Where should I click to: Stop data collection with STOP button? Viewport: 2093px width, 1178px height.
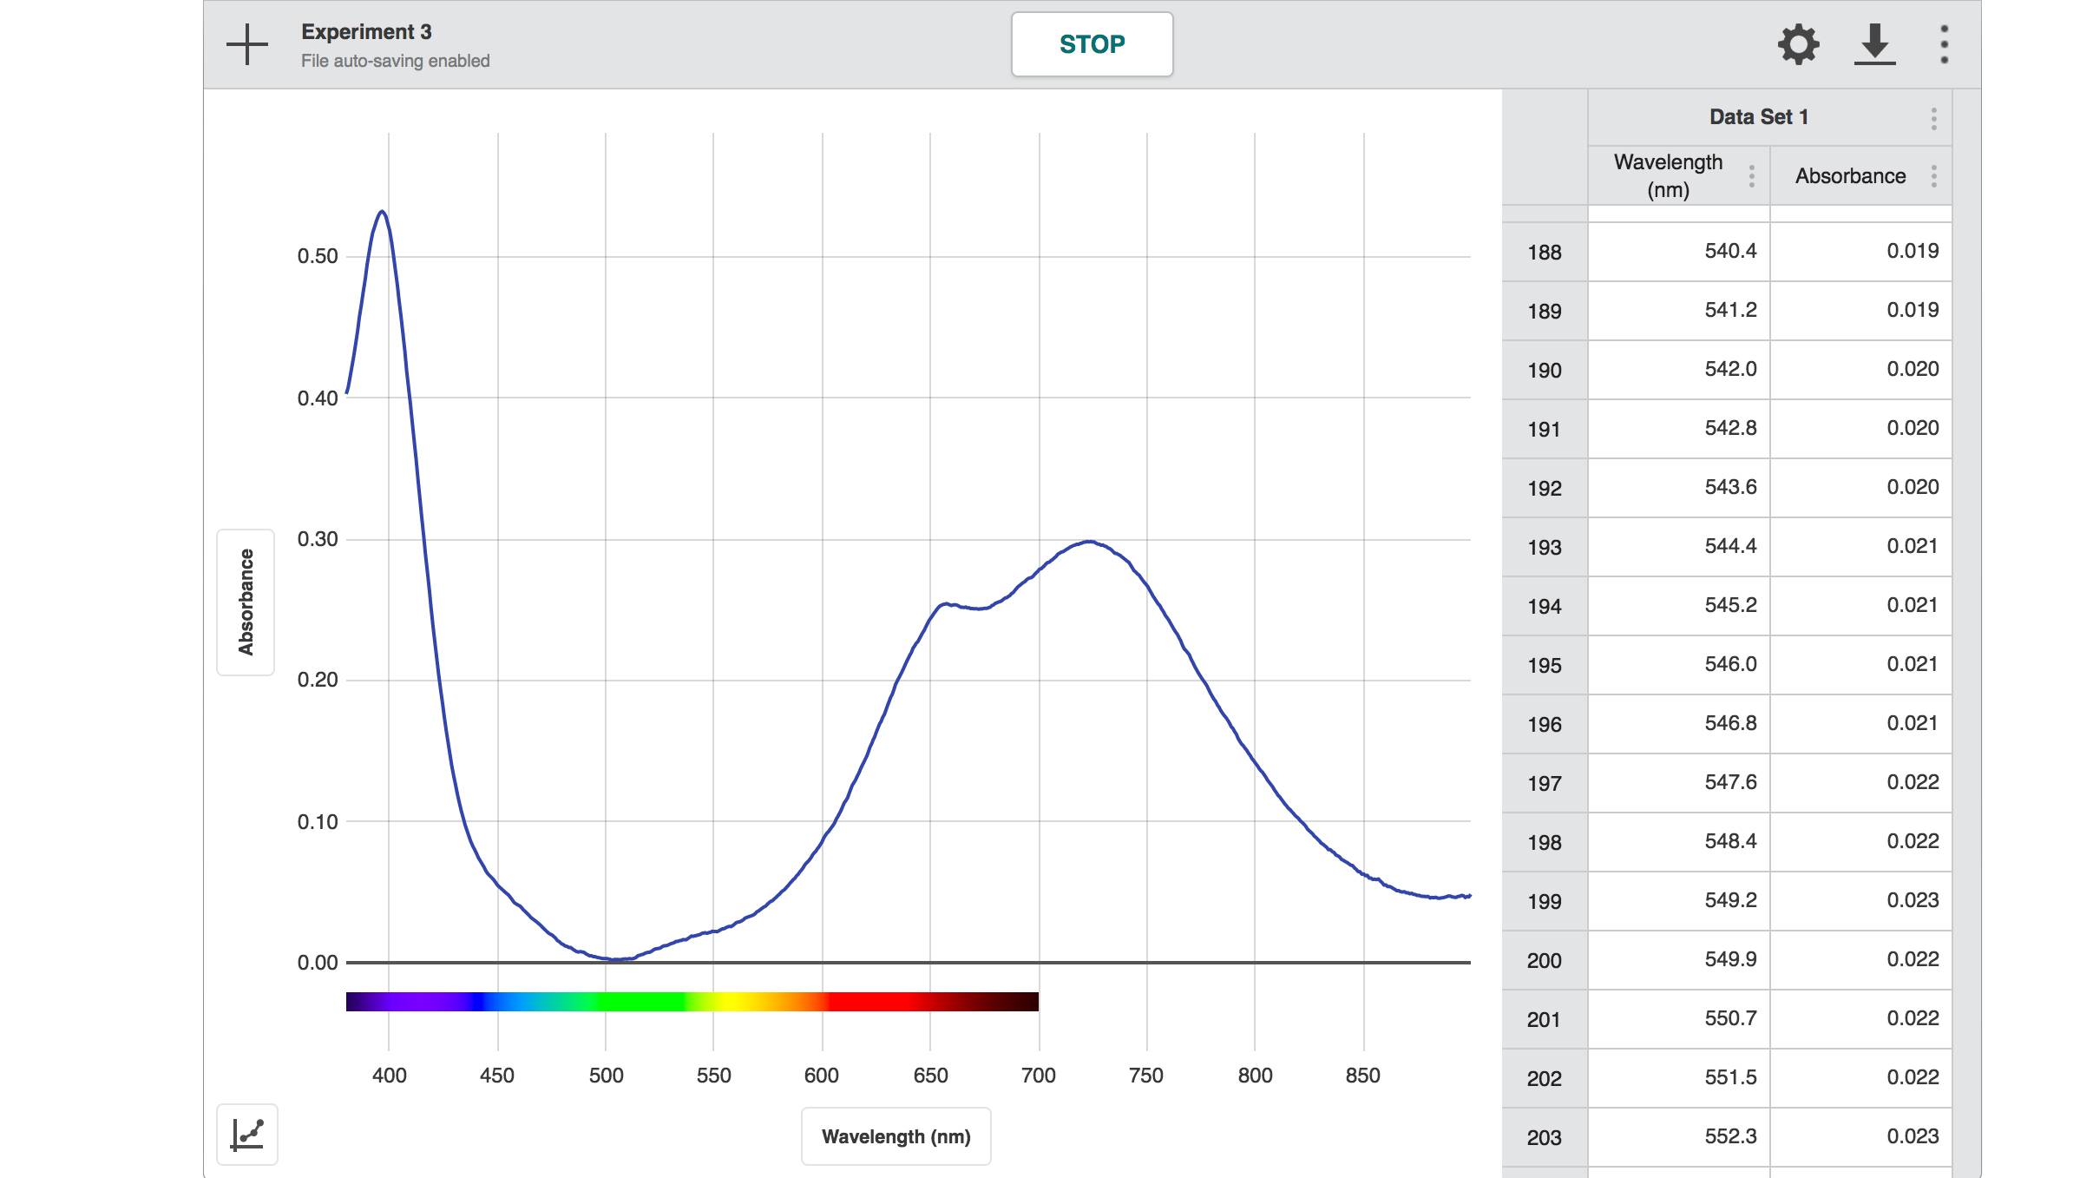coord(1092,44)
